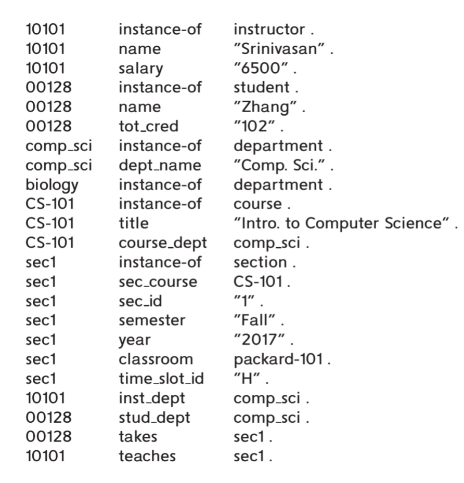Viewport: 464px width, 483px height.
Task: Click the student name "Zhang"
Action: coord(265,107)
